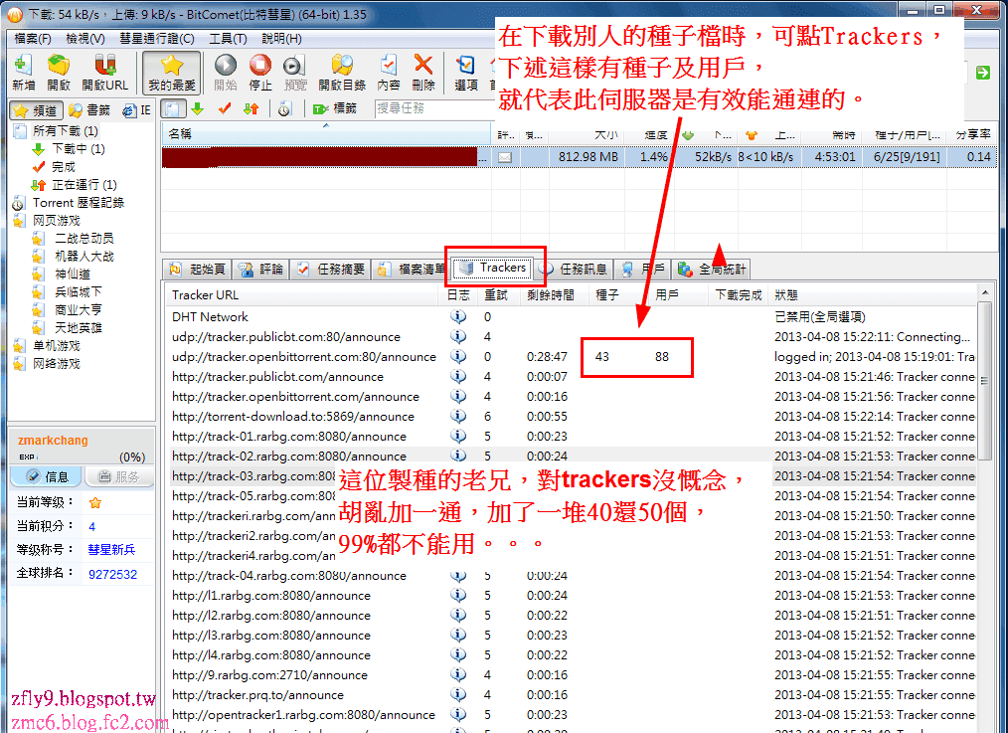
Task: Open Torrent 歷程記錄 tree item
Action: pyautogui.click(x=78, y=203)
